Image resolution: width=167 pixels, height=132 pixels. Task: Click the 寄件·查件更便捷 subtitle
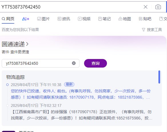coord(15,52)
